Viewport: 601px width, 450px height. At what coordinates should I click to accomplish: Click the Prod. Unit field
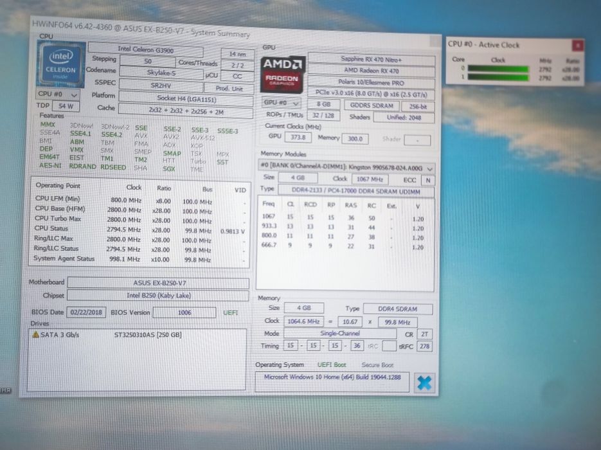229,88
